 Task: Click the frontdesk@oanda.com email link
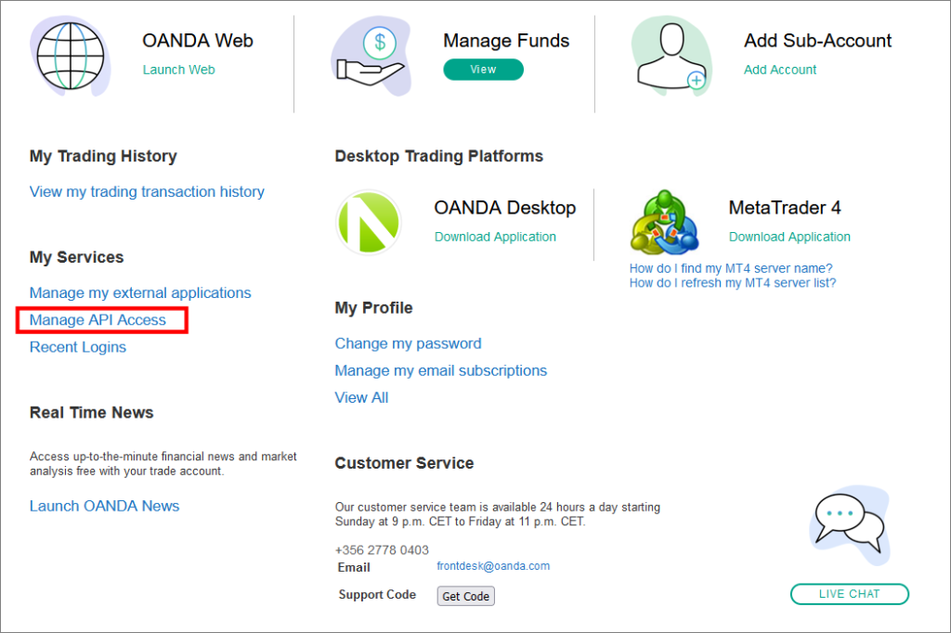(493, 565)
